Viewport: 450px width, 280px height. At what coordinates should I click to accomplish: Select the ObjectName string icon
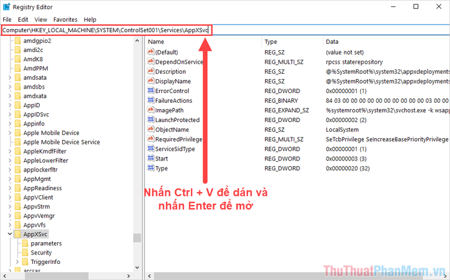pyautogui.click(x=150, y=129)
